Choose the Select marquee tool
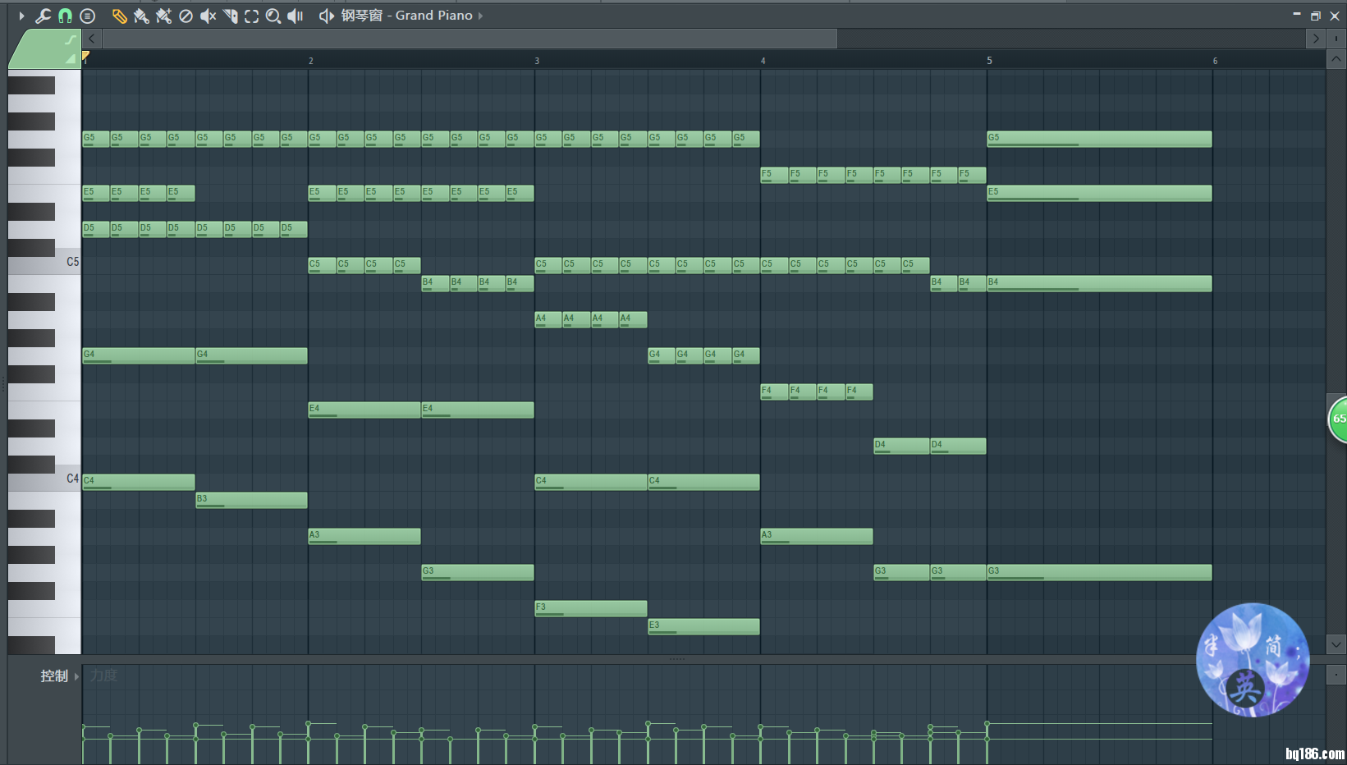Image resolution: width=1347 pixels, height=765 pixels. click(251, 16)
